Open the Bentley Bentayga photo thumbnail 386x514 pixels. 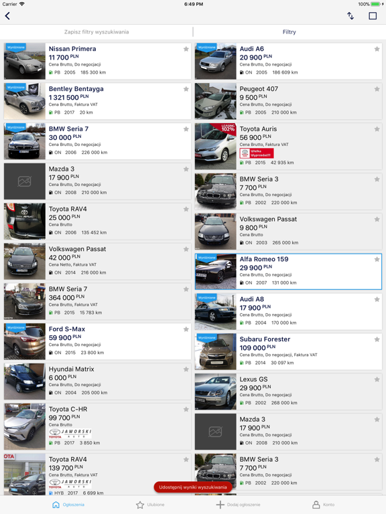click(25, 101)
